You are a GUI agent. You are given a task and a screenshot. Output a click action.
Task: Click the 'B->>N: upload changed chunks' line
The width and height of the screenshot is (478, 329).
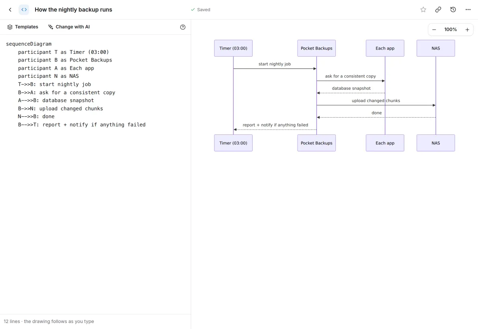click(61, 108)
